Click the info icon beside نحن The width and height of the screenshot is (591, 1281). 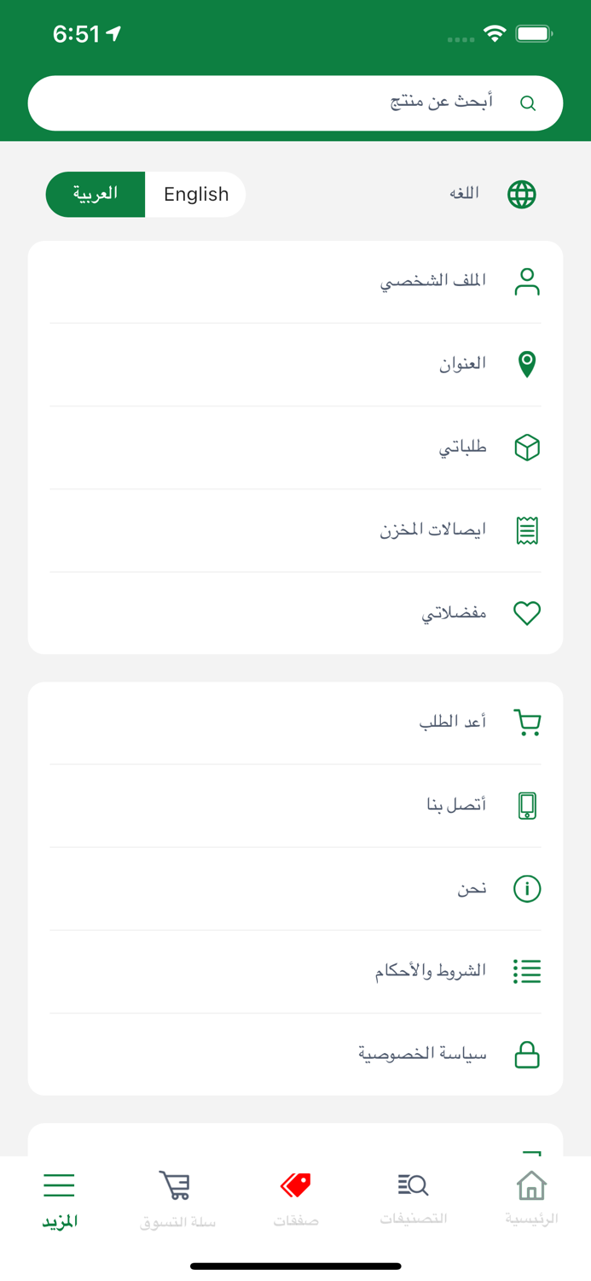point(527,888)
